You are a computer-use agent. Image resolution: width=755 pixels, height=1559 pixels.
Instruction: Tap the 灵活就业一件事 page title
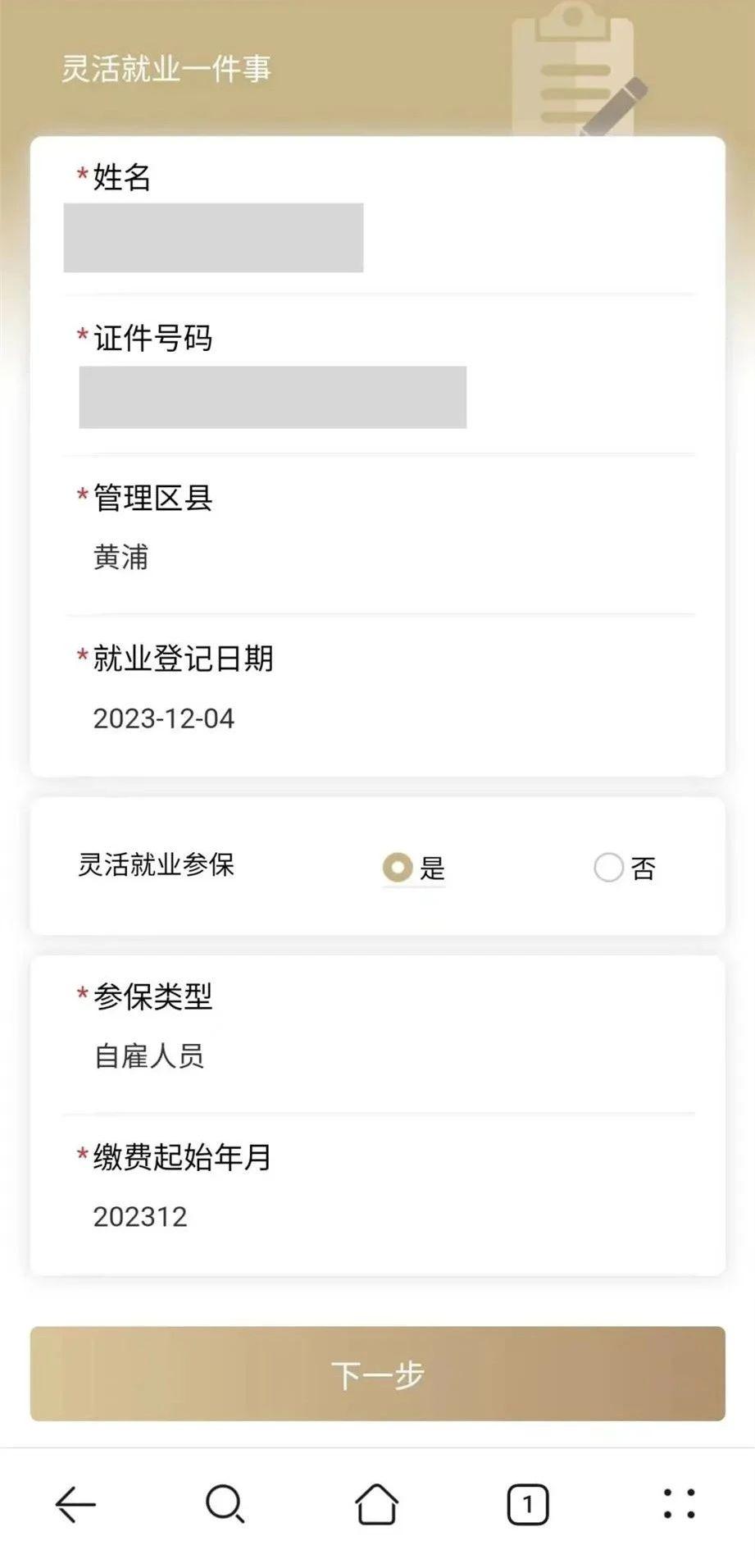click(166, 69)
